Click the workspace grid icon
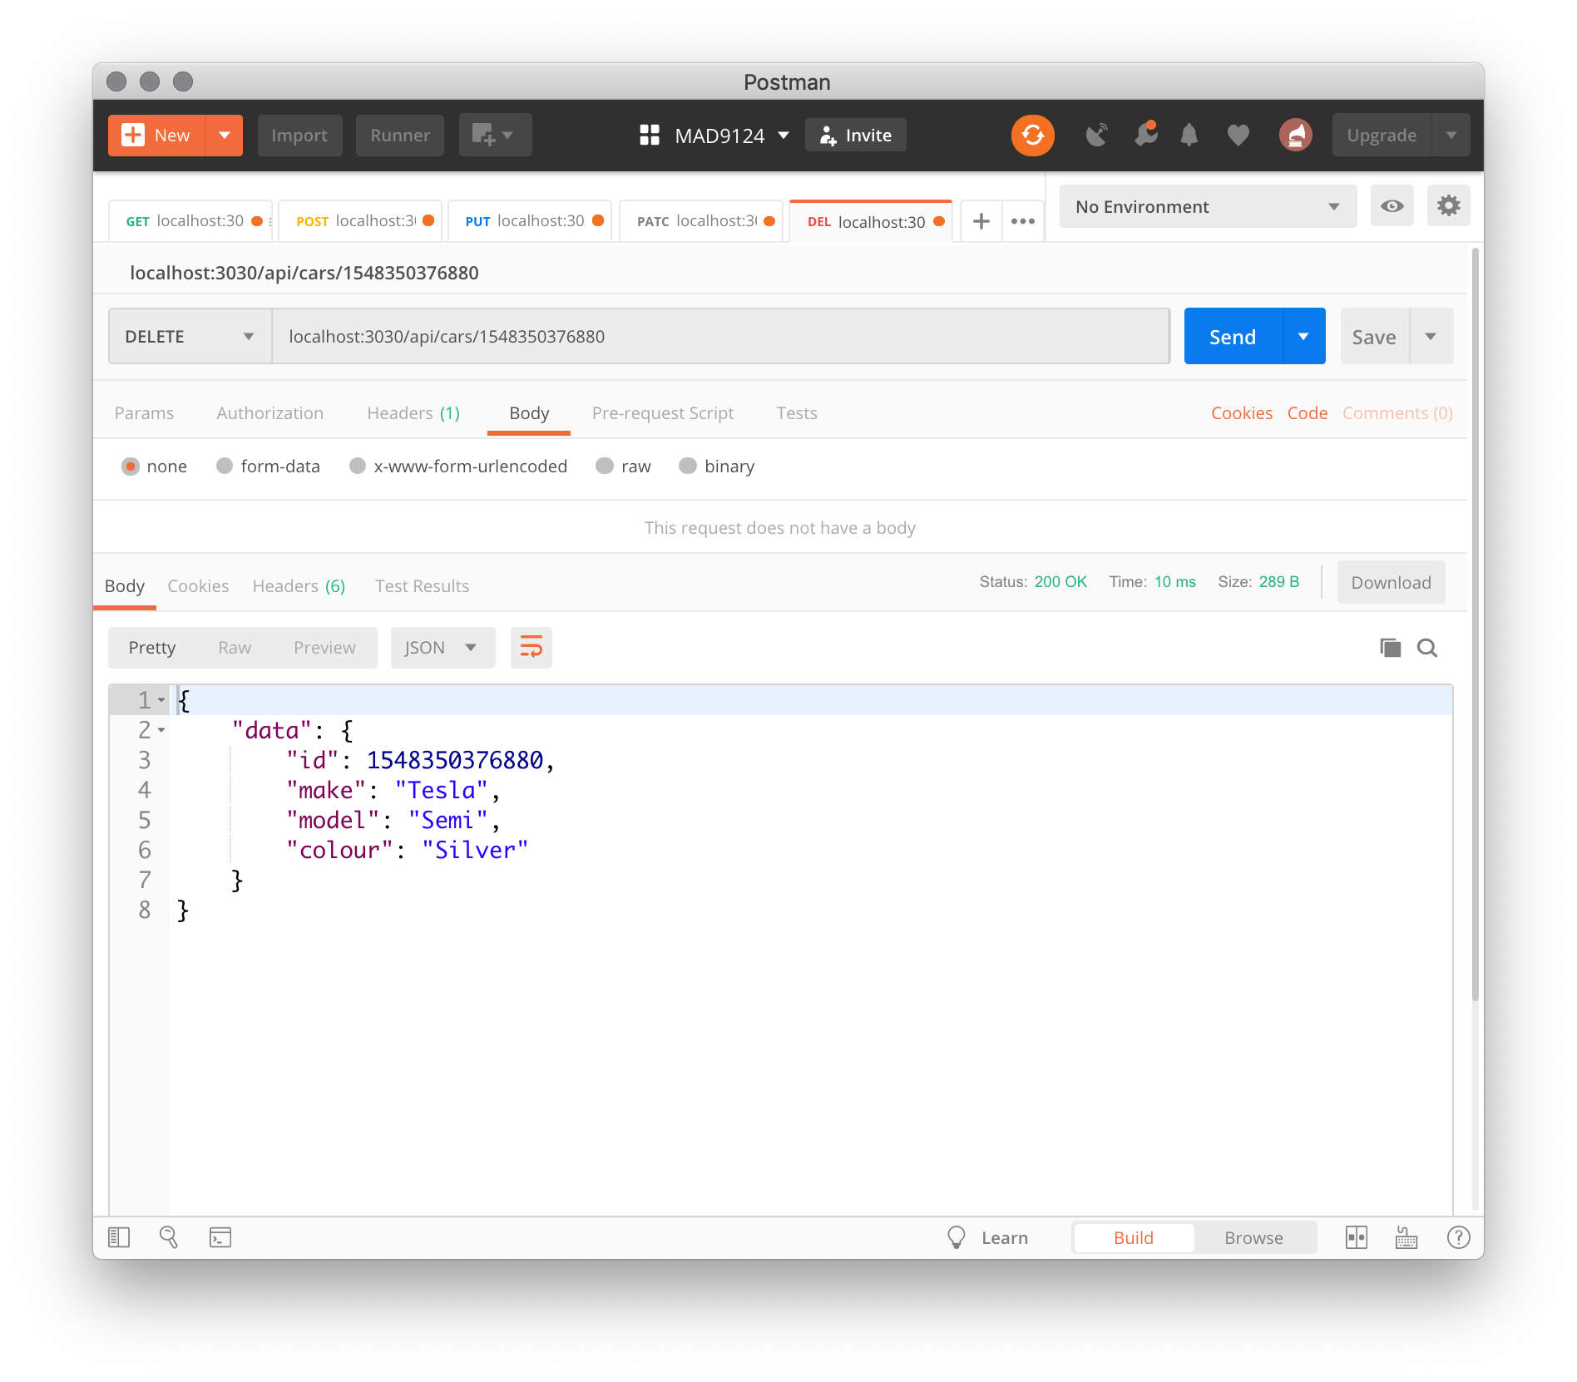Viewport: 1577px width, 1382px height. point(649,135)
